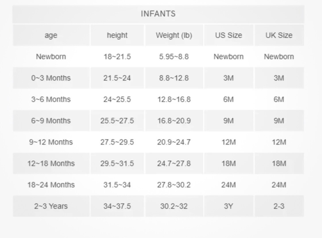Select the 0~3 Months age cell

click(x=51, y=78)
